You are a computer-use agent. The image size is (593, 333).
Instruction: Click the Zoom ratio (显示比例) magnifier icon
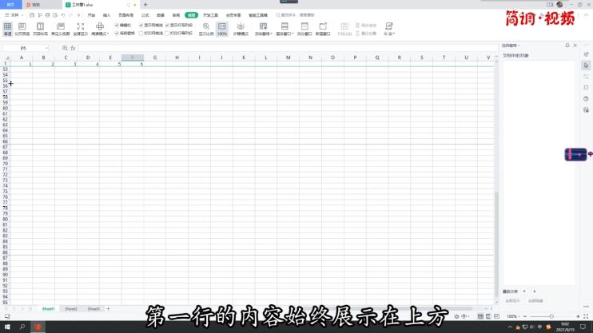pos(206,29)
